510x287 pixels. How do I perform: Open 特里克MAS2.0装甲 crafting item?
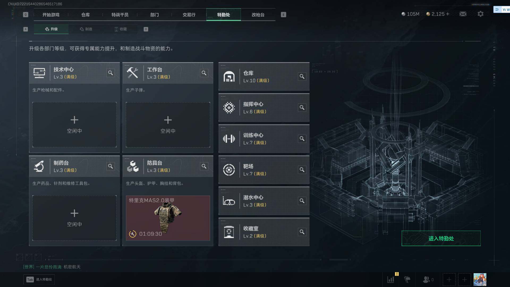(x=168, y=218)
